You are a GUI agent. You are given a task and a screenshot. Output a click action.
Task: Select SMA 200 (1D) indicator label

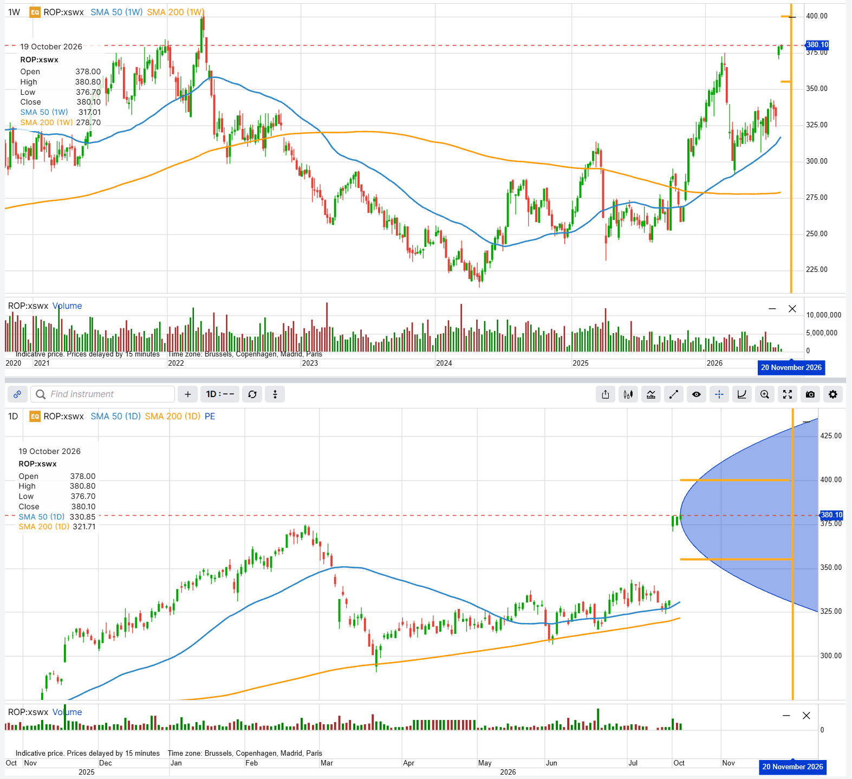[173, 416]
